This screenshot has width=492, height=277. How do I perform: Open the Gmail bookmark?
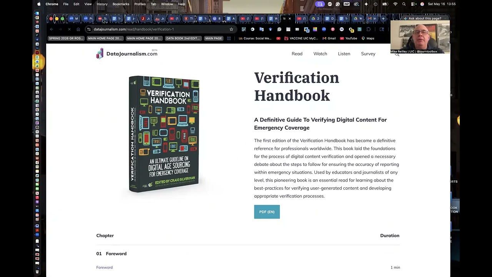point(329,38)
